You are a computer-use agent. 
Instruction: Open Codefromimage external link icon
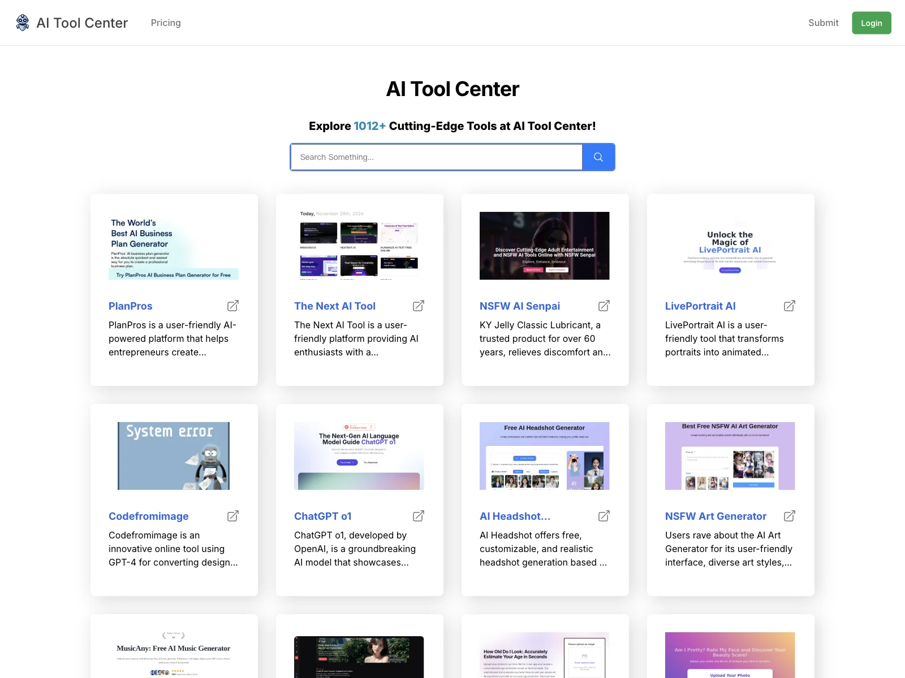coord(233,516)
